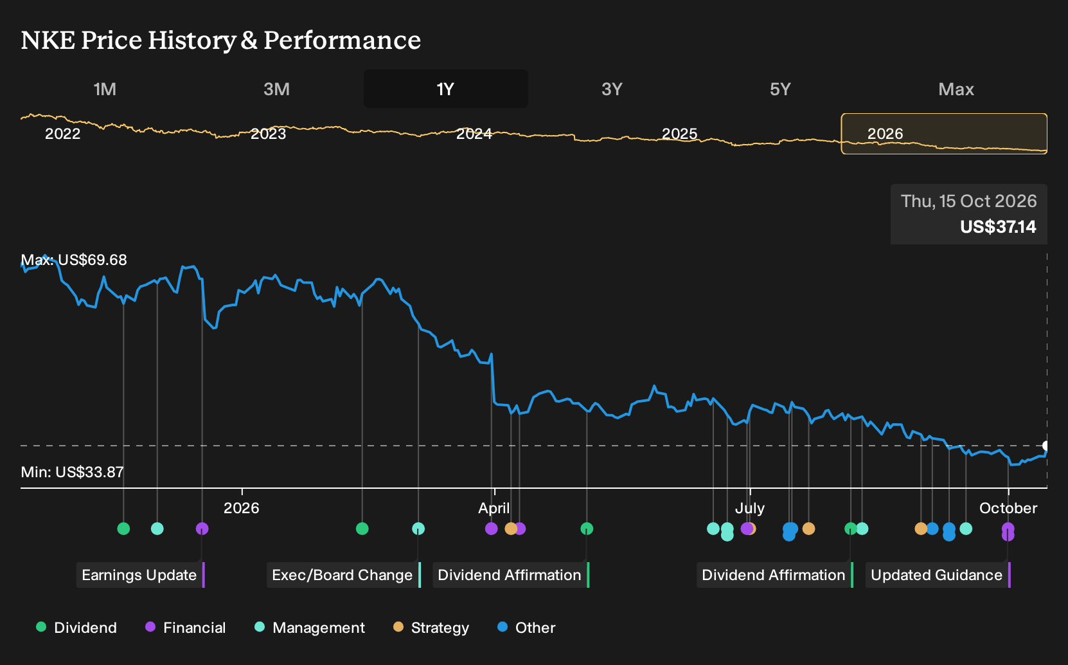Image resolution: width=1068 pixels, height=665 pixels.
Task: Toggle Strategy events in the legend
Action: [x=431, y=628]
